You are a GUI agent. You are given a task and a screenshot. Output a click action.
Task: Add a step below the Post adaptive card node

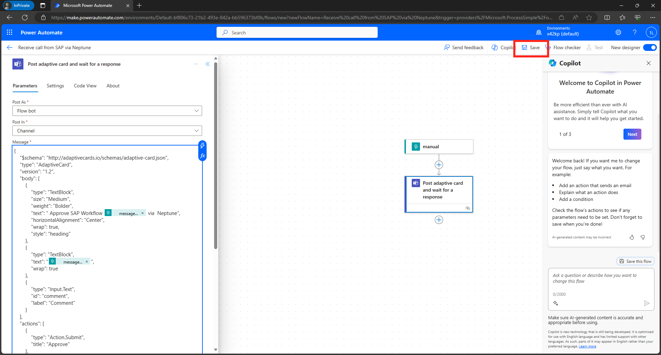pos(439,220)
